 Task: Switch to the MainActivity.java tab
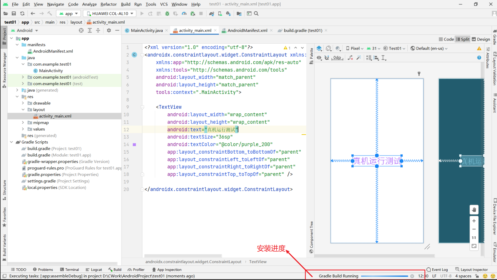pos(147,31)
